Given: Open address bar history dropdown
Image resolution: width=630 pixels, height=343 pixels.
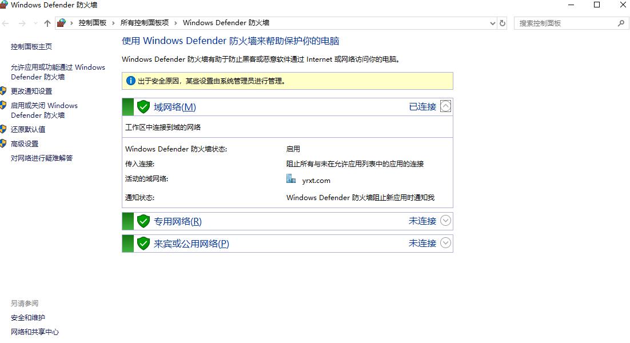Looking at the screenshot, I should [x=493, y=23].
